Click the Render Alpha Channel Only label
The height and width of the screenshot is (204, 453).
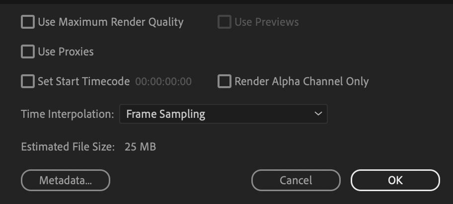(302, 81)
